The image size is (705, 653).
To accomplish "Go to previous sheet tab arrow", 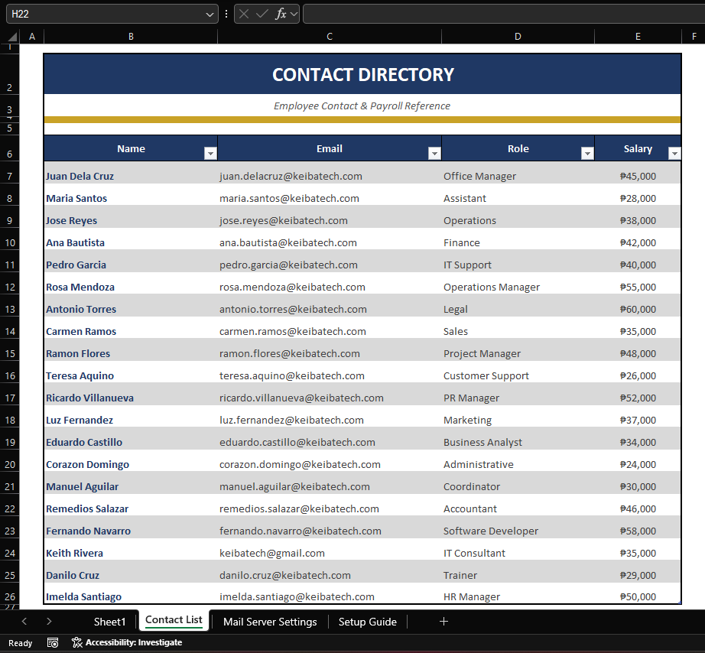I will click(x=24, y=622).
